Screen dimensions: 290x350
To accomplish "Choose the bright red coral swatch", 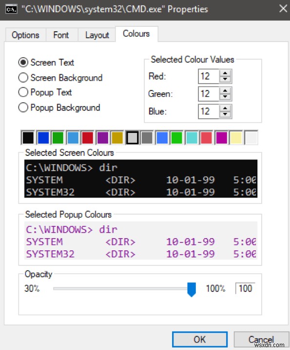I will click(x=207, y=137).
